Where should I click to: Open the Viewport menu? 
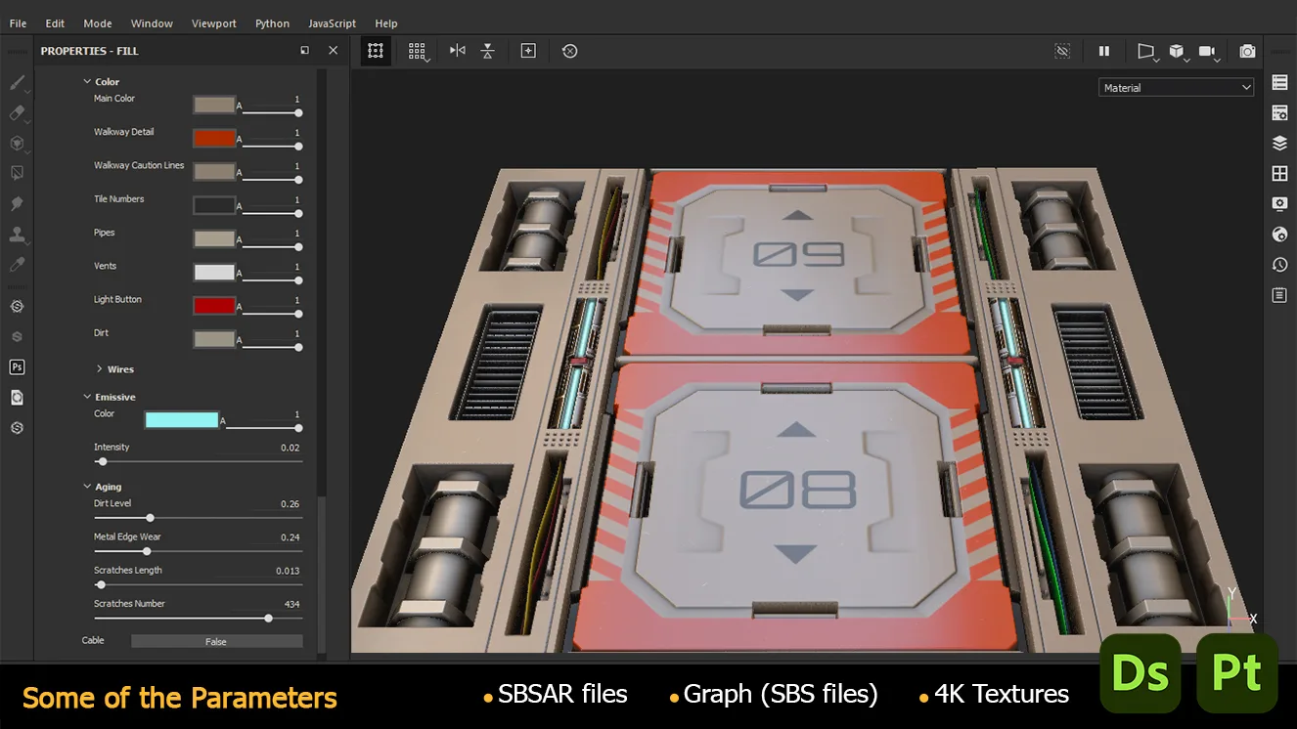tap(213, 23)
